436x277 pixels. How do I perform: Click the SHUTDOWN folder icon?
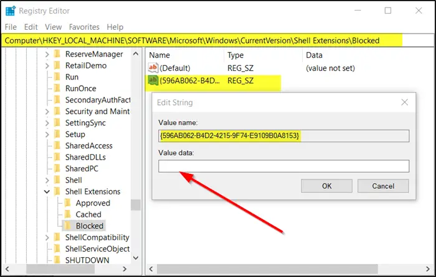(x=57, y=260)
